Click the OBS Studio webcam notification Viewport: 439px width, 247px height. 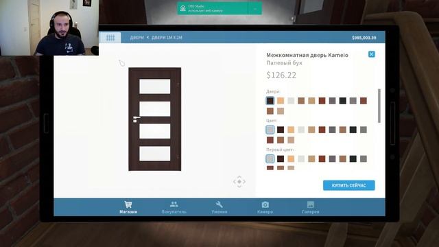point(219,8)
